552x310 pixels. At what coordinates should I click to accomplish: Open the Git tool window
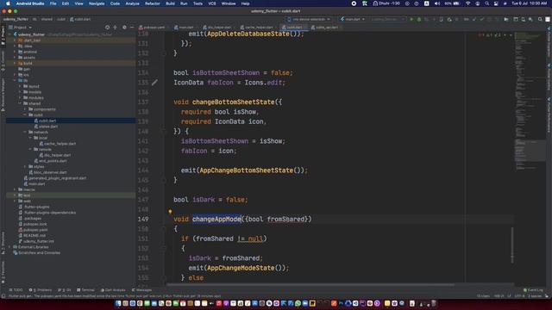click(65, 290)
